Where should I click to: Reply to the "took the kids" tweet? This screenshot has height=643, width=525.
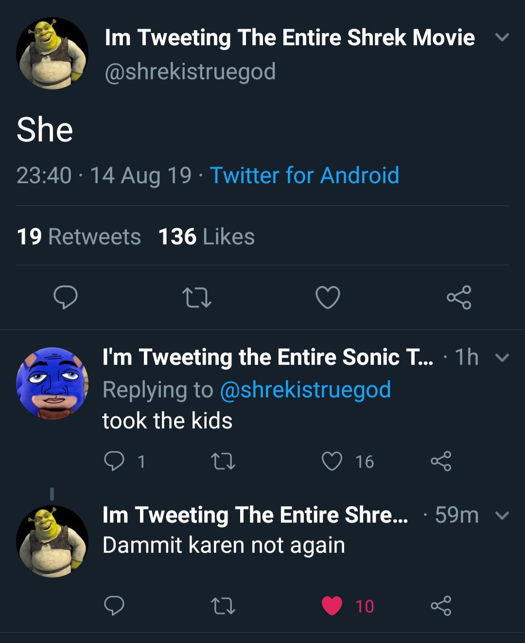tap(114, 461)
